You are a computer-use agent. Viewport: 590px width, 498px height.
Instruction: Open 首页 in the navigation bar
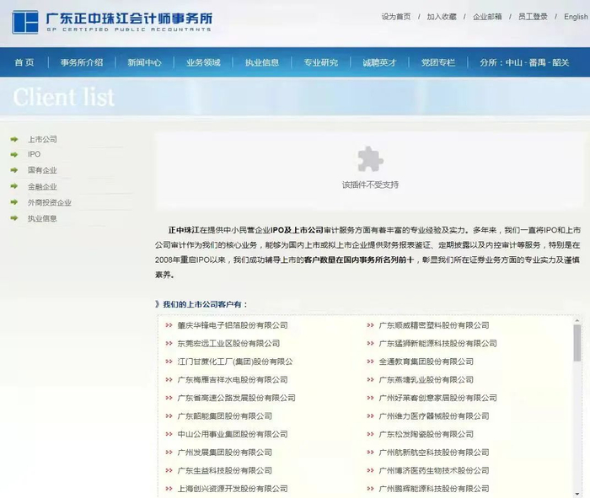tap(24, 62)
